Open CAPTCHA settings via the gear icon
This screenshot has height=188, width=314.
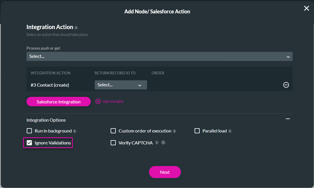pyautogui.click(x=163, y=143)
